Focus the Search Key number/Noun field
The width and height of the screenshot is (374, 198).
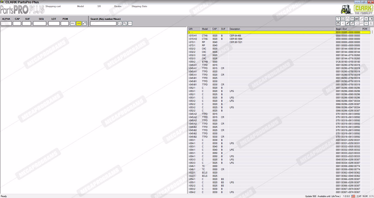tap(103, 24)
